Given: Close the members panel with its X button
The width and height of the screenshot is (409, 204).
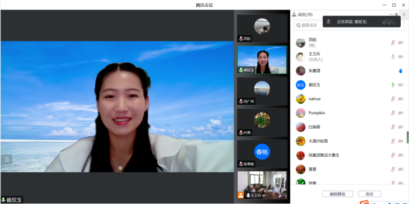Looking at the screenshot, I should point(397,15).
